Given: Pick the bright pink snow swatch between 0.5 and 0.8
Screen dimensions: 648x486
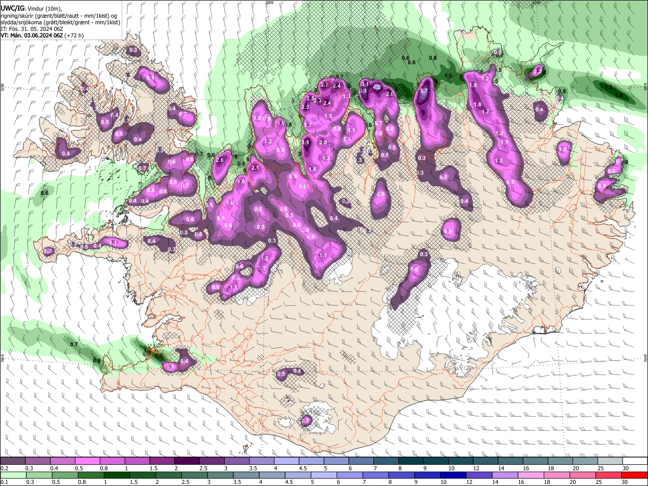Looking at the screenshot, I should coord(87,461).
